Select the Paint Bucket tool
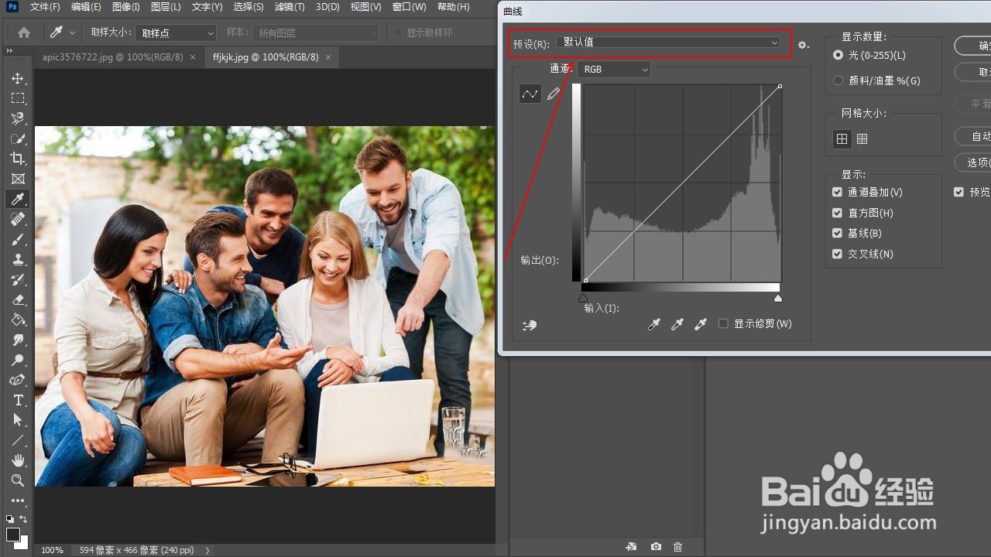991x557 pixels. (17, 320)
